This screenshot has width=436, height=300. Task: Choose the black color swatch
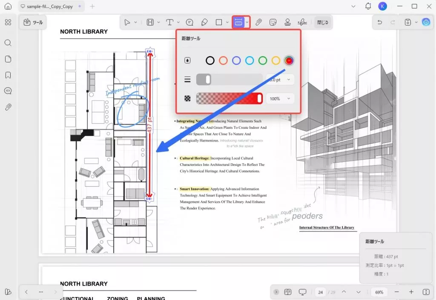tap(210, 60)
